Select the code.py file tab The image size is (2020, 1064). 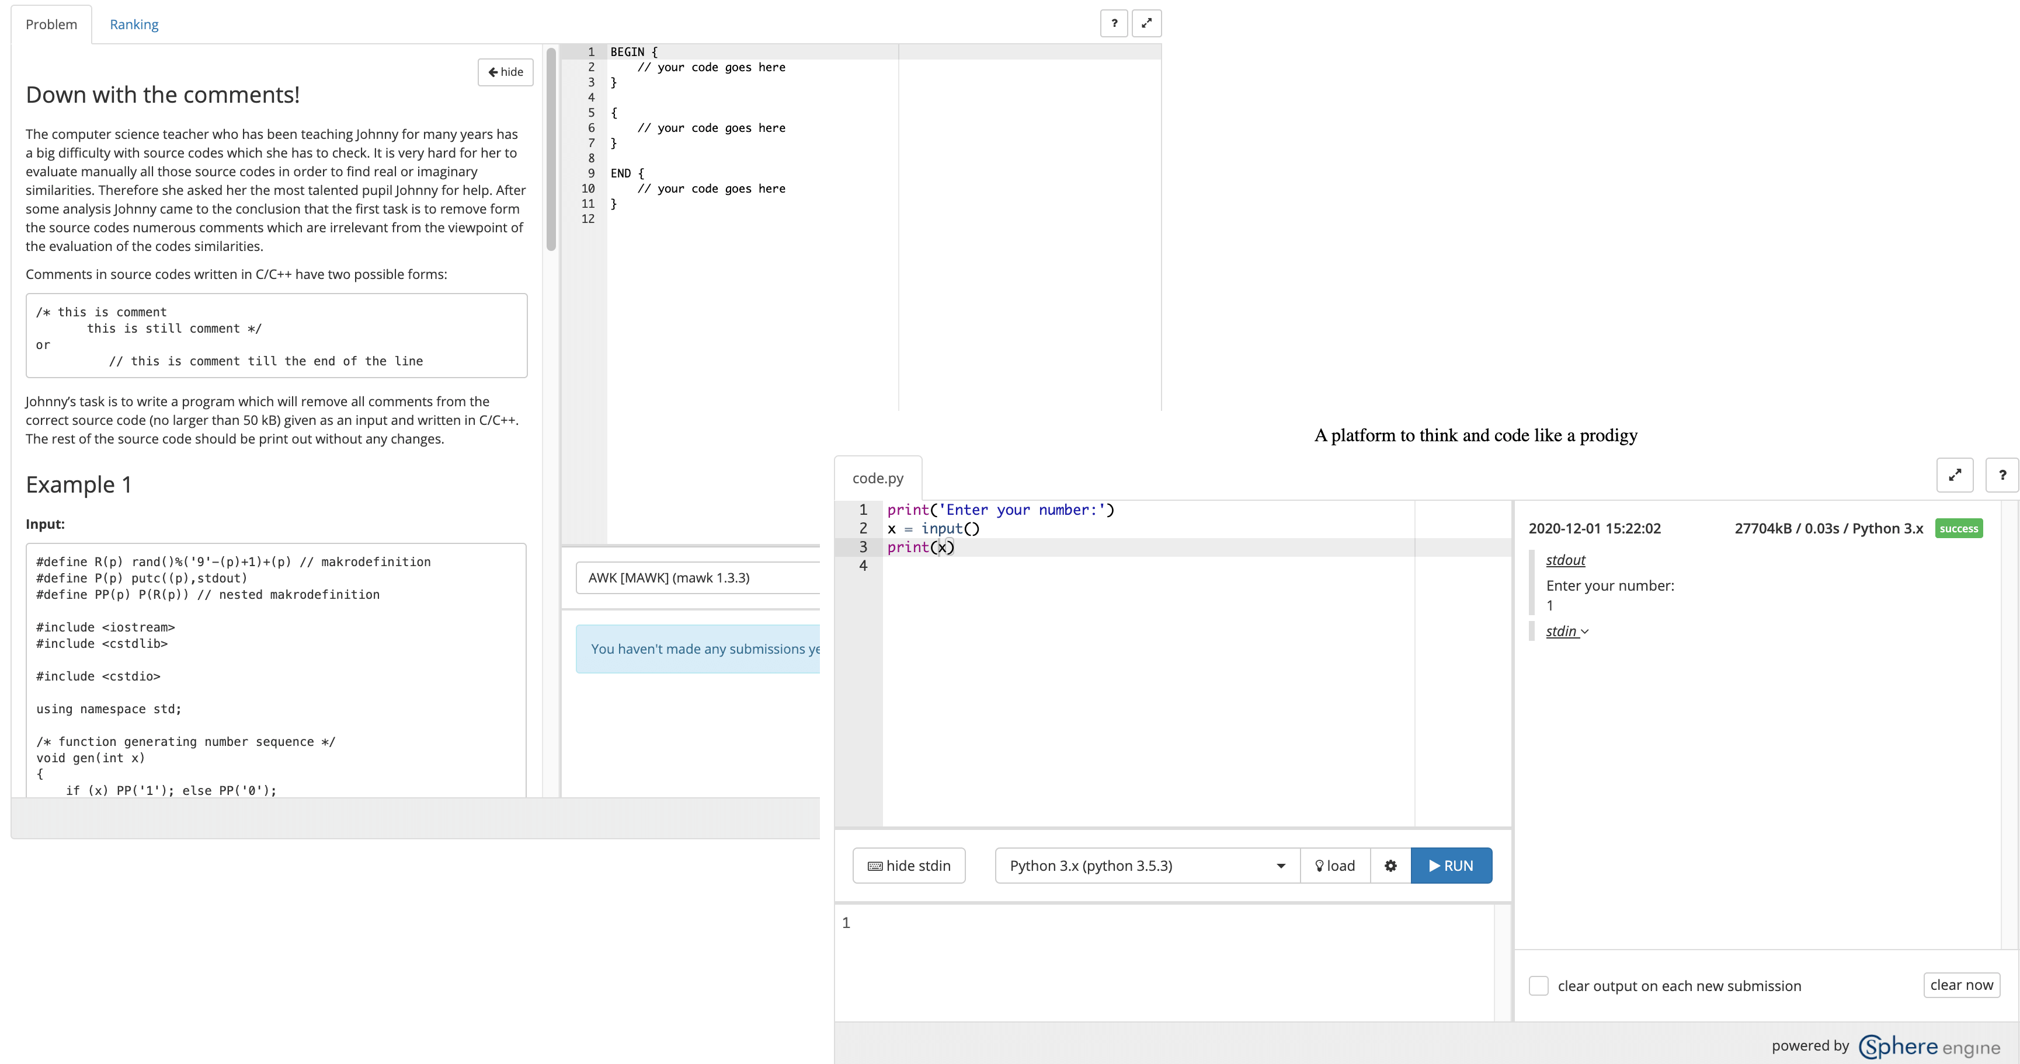click(878, 478)
